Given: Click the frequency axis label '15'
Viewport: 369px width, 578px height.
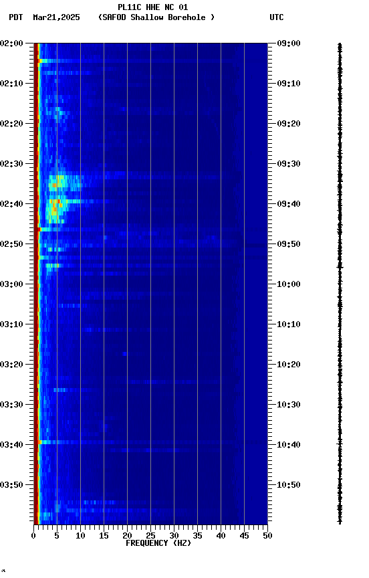Looking at the screenshot, I should click(x=104, y=537).
